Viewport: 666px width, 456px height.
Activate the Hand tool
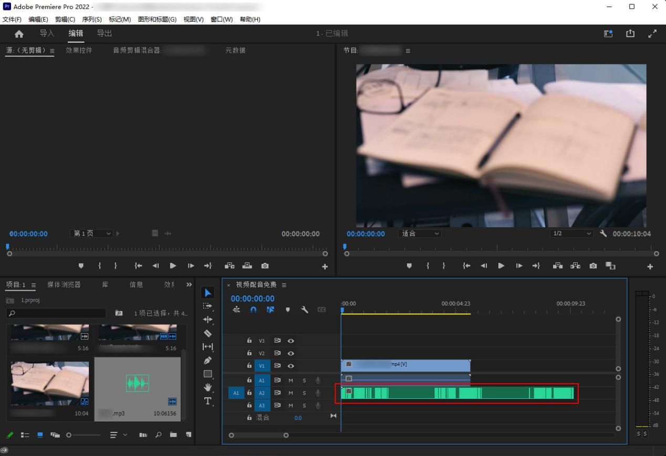tap(207, 388)
